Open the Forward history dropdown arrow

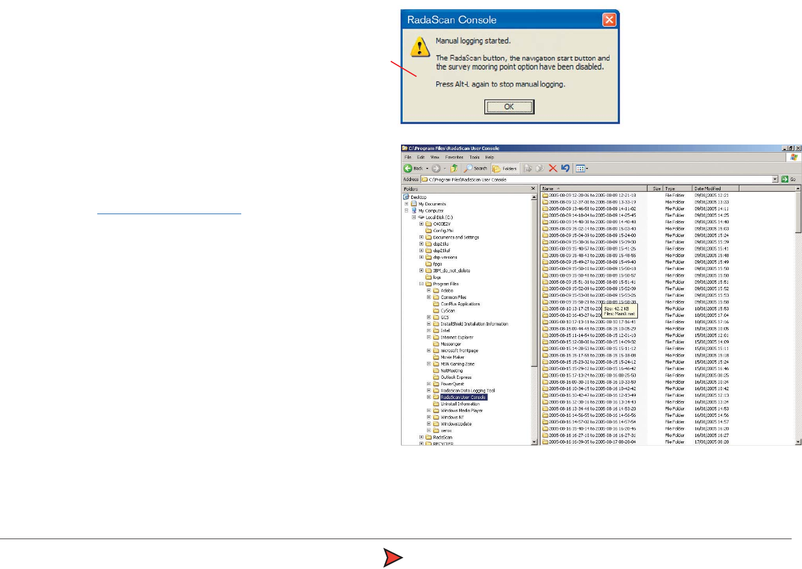click(x=444, y=168)
